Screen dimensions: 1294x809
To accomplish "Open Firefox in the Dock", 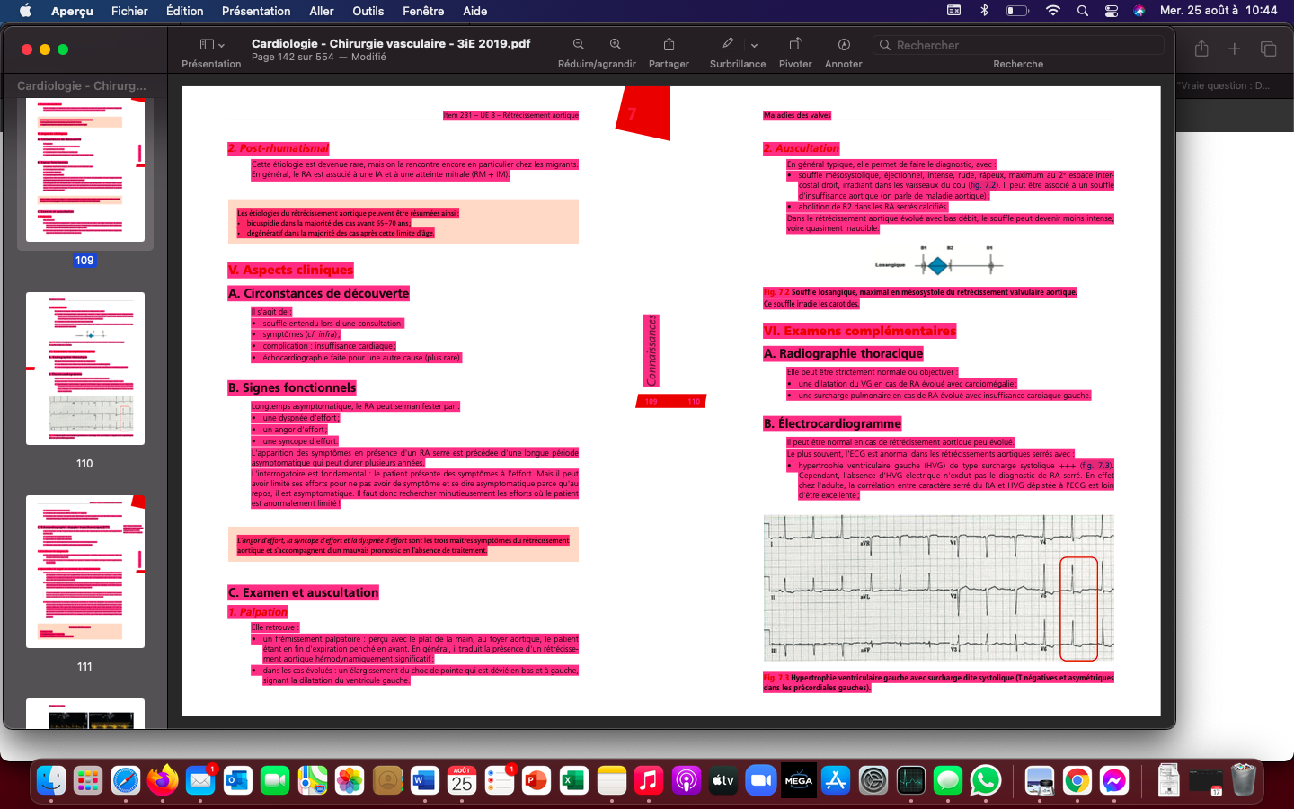I will (x=163, y=780).
